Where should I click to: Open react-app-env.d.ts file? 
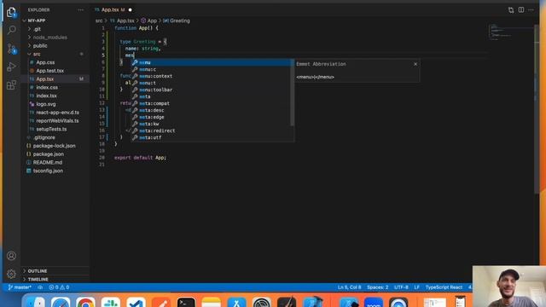(55, 113)
